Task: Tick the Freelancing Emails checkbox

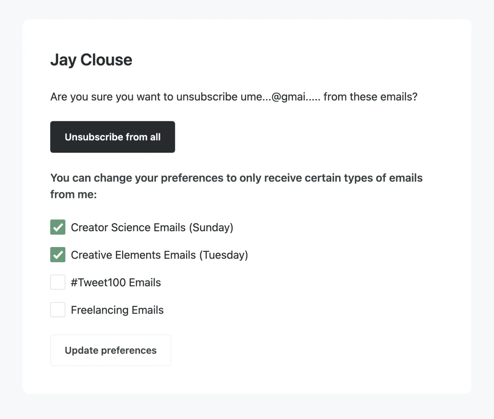Action: [58, 310]
